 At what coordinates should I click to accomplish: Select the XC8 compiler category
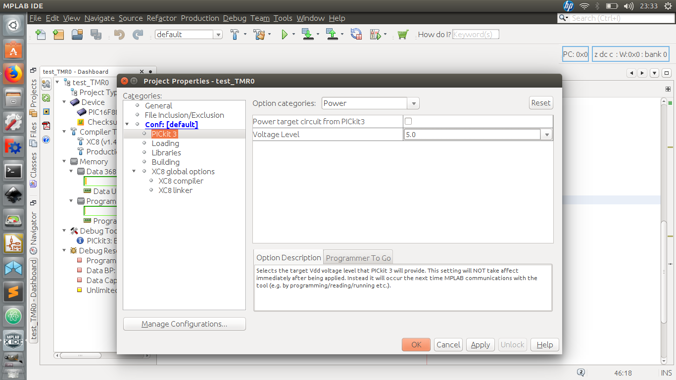tap(181, 181)
